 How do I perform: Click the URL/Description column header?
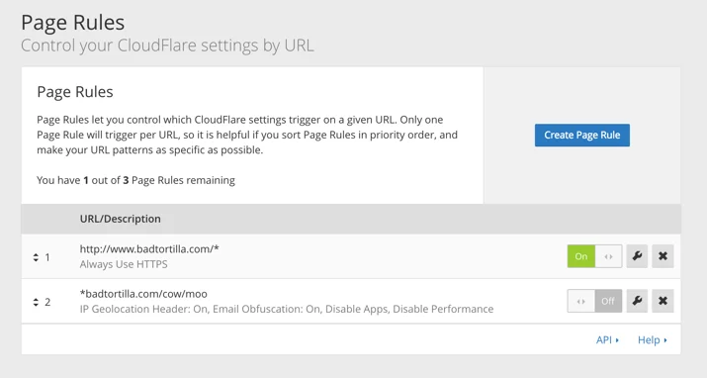coord(120,219)
